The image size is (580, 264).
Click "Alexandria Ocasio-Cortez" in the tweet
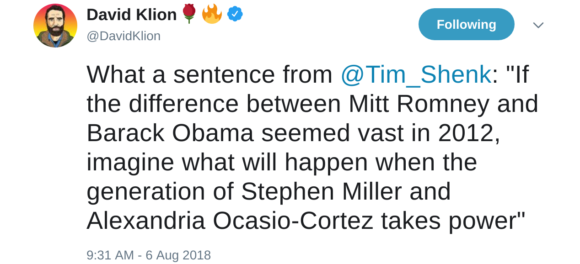point(230,221)
